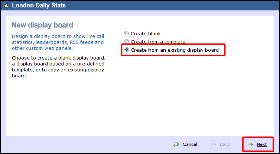
Task: Click the "New display board" heading
Action: click(x=42, y=25)
